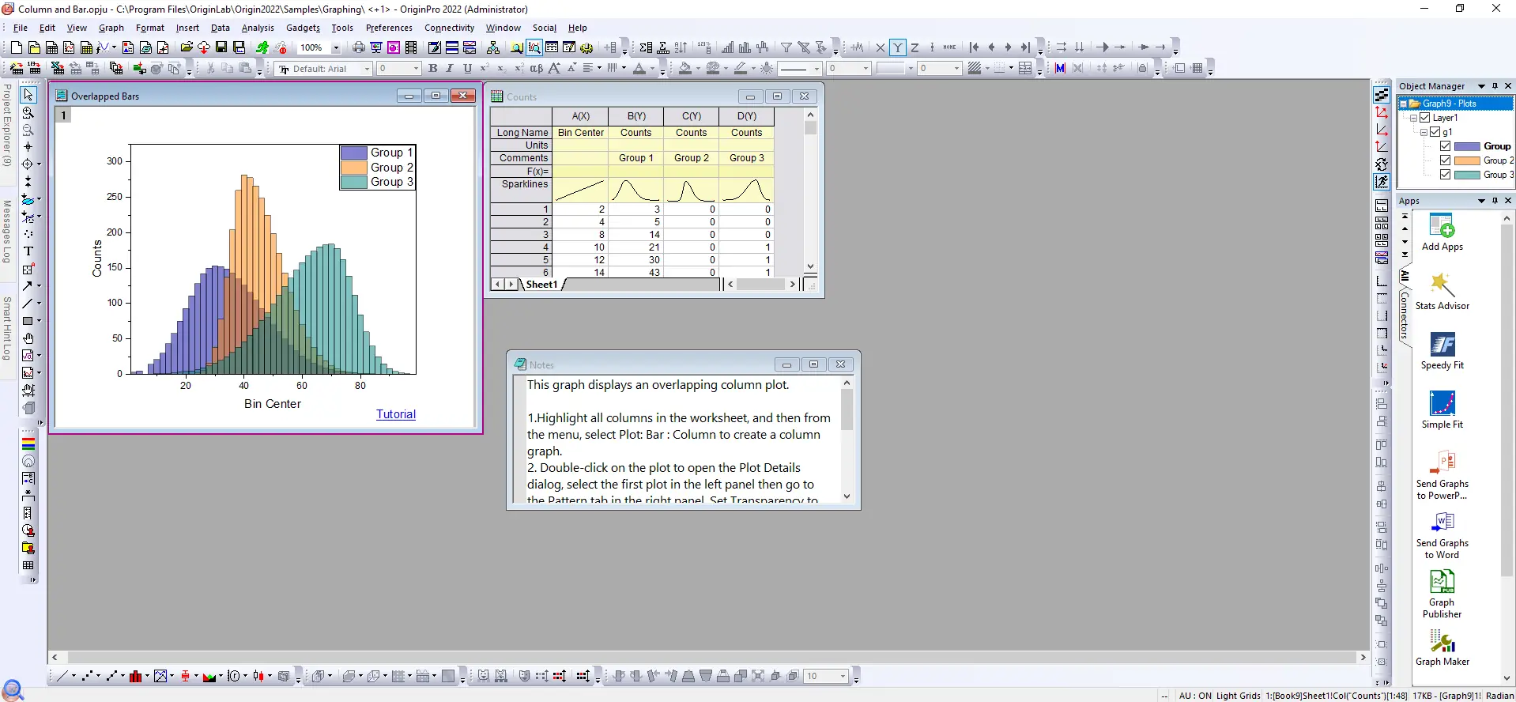Open the zoom percentage dropdown
Image resolution: width=1516 pixels, height=702 pixels.
click(336, 48)
